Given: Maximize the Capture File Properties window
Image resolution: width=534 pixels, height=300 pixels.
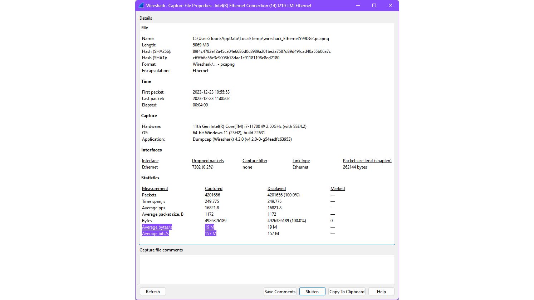Looking at the screenshot, I should point(374,5).
